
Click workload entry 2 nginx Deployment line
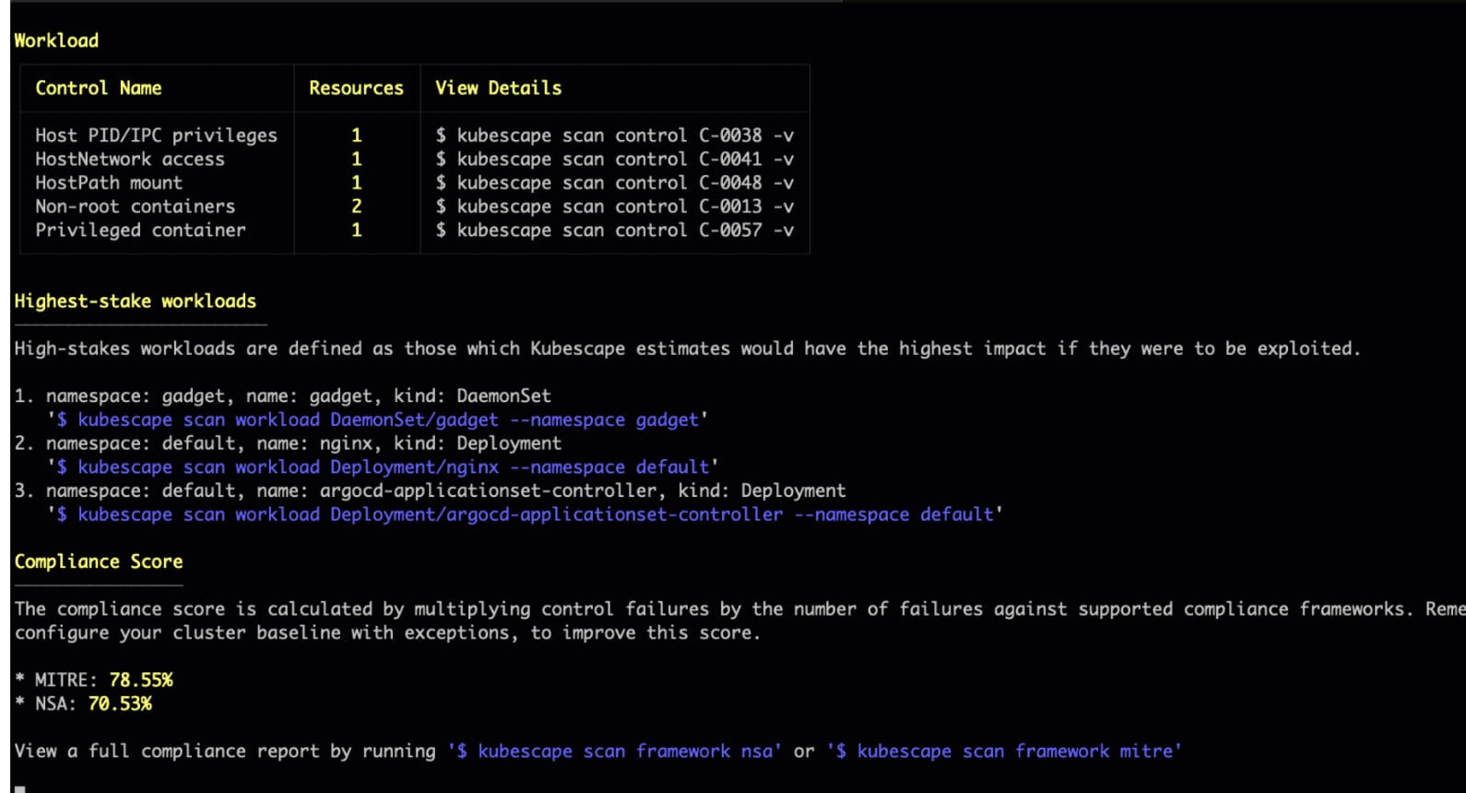coord(288,444)
